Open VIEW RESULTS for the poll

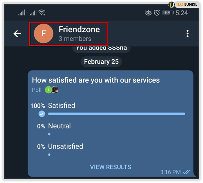(111, 167)
